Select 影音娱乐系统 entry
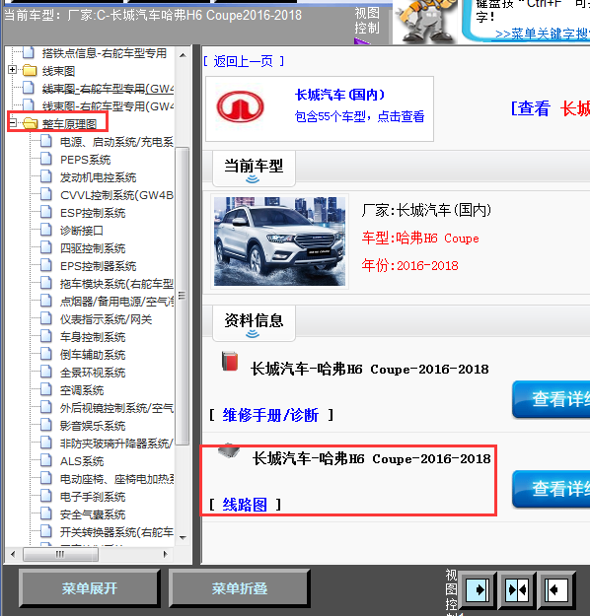590x616 pixels. pos(93,426)
